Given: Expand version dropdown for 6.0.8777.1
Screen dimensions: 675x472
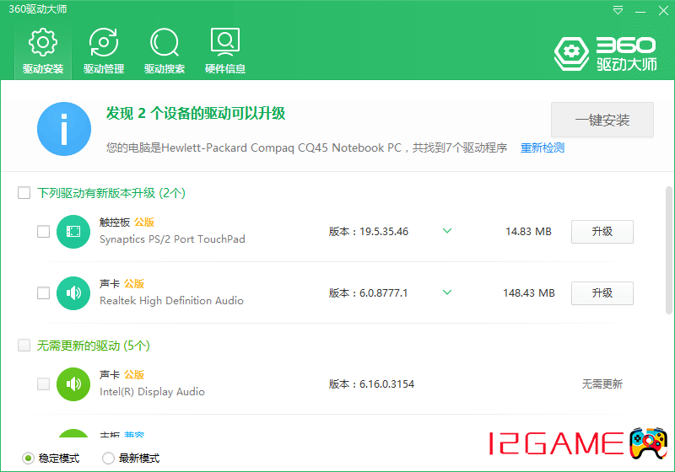Looking at the screenshot, I should tap(447, 292).
